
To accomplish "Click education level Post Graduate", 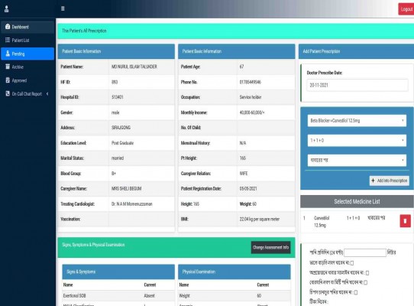I will (x=122, y=143).
